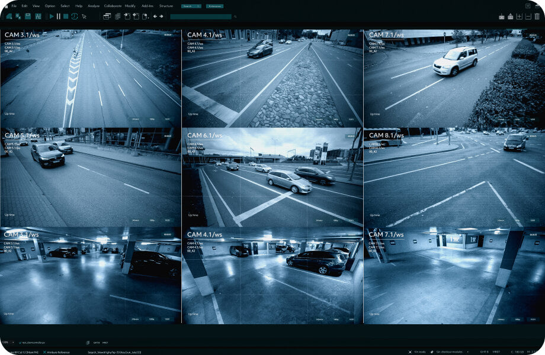The width and height of the screenshot is (545, 355).
Task: Click the 'Attribute Reference' status bar entry
Action: (56, 352)
